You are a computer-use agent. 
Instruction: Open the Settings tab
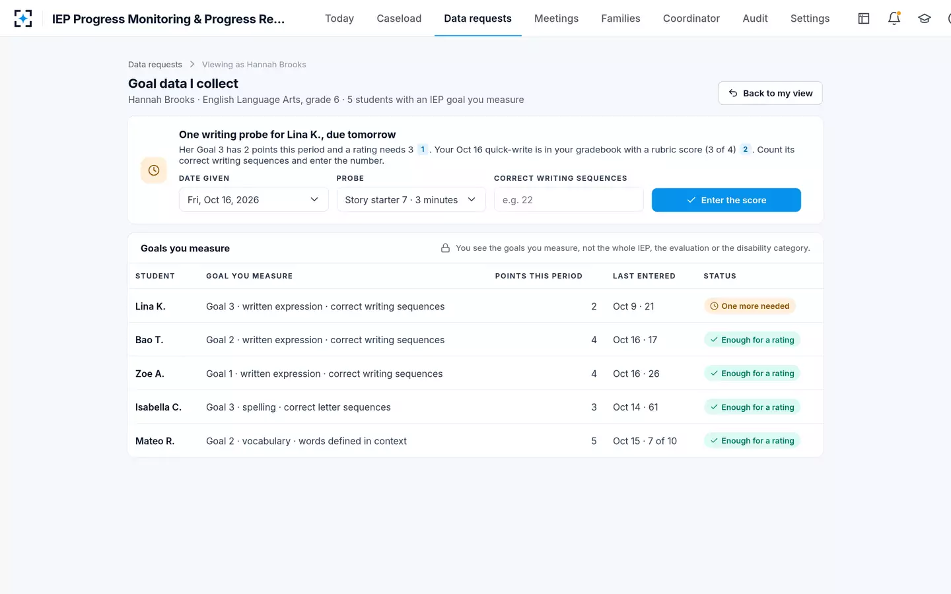click(810, 18)
